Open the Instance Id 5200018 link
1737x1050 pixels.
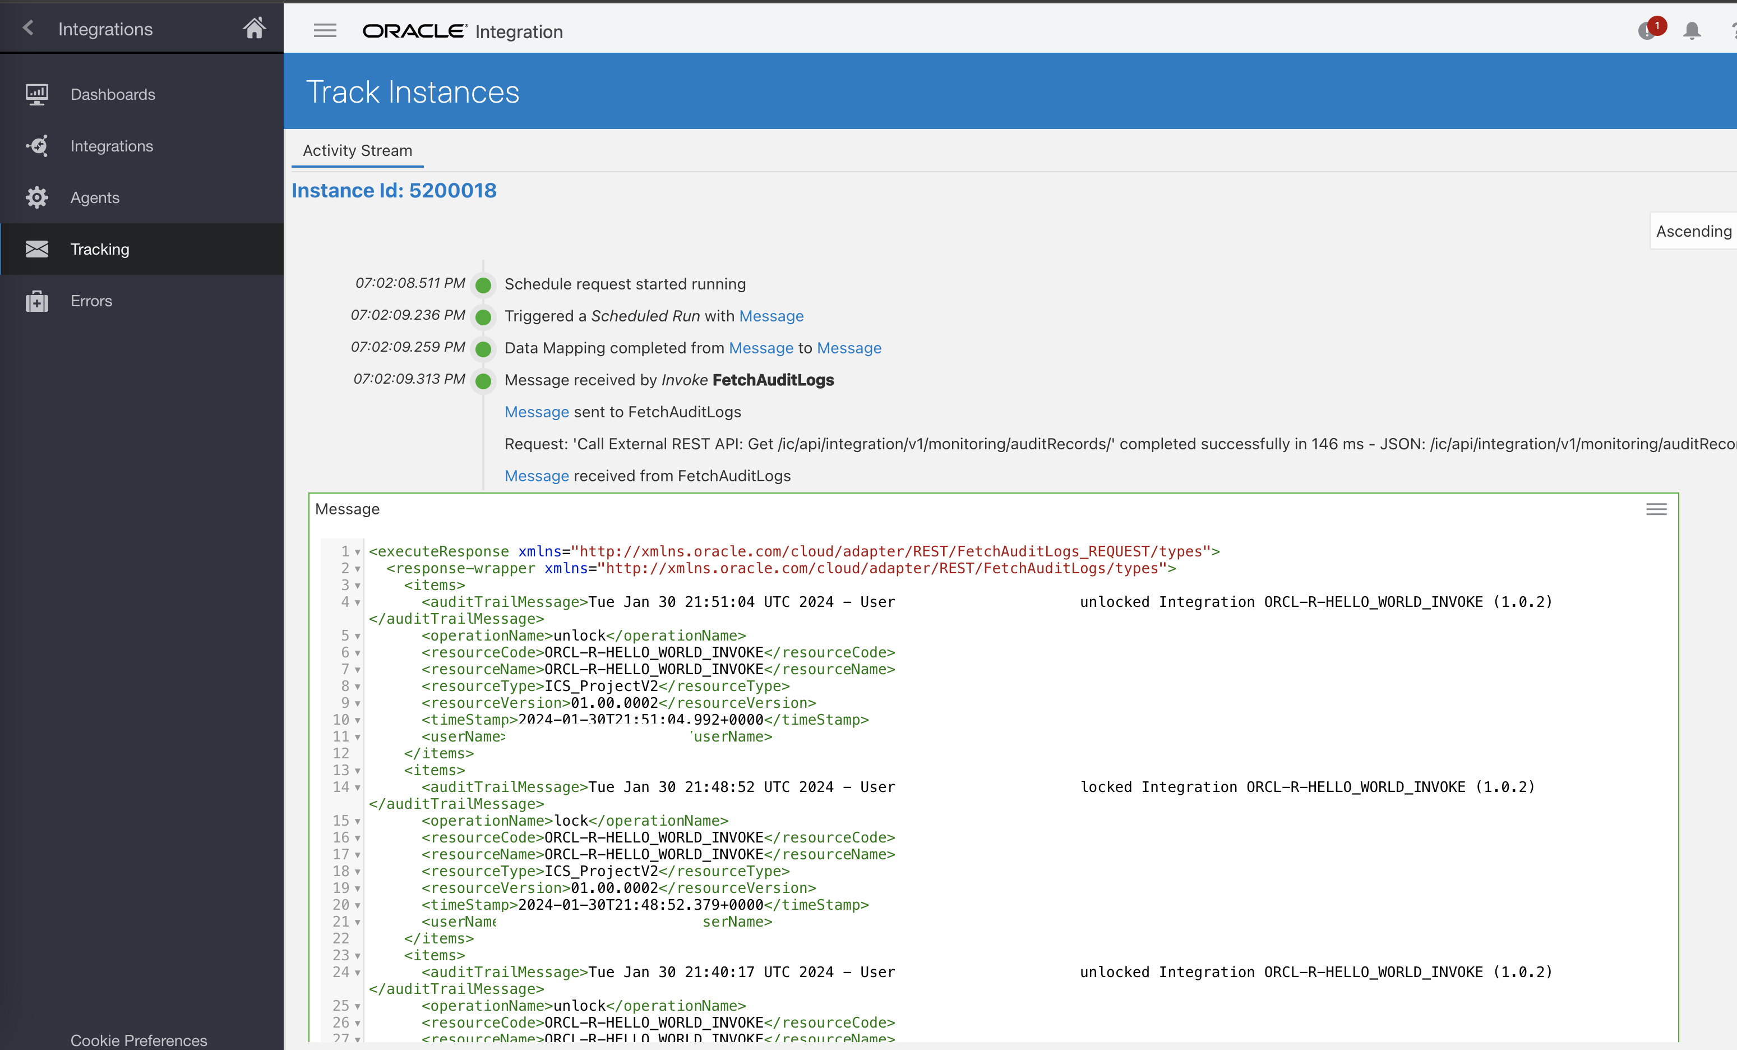point(394,190)
